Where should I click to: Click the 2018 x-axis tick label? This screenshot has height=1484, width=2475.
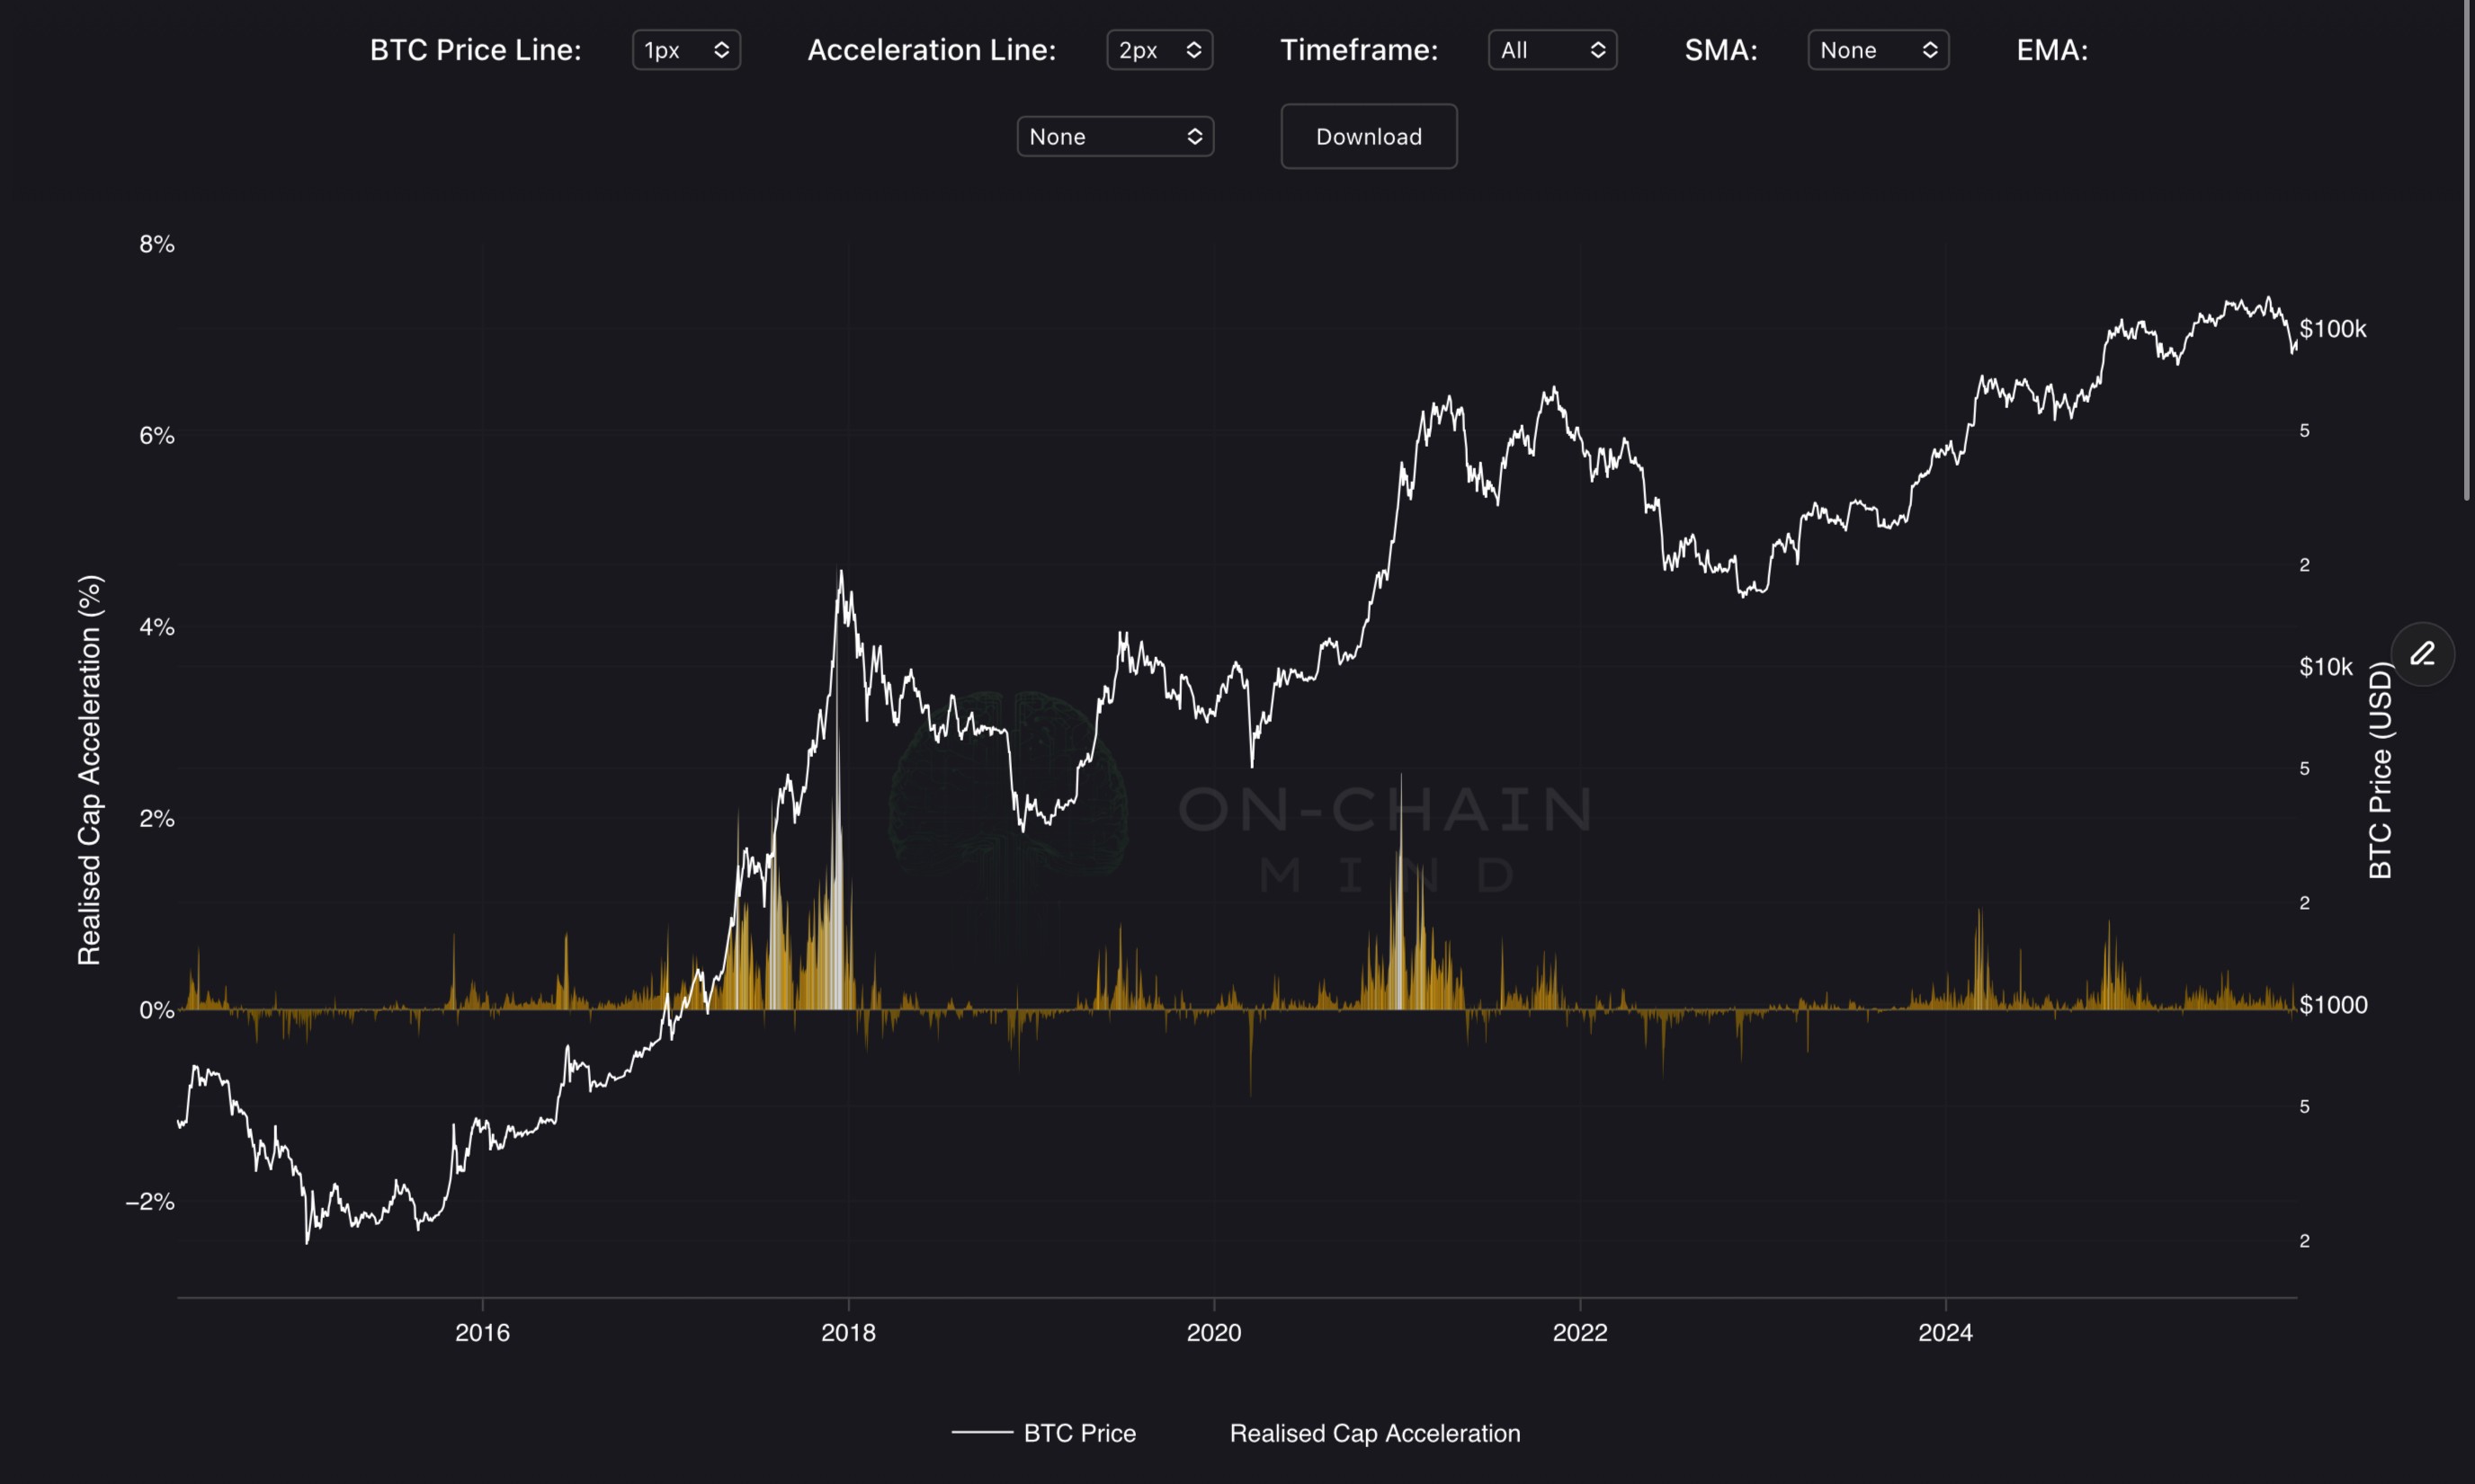[847, 1332]
